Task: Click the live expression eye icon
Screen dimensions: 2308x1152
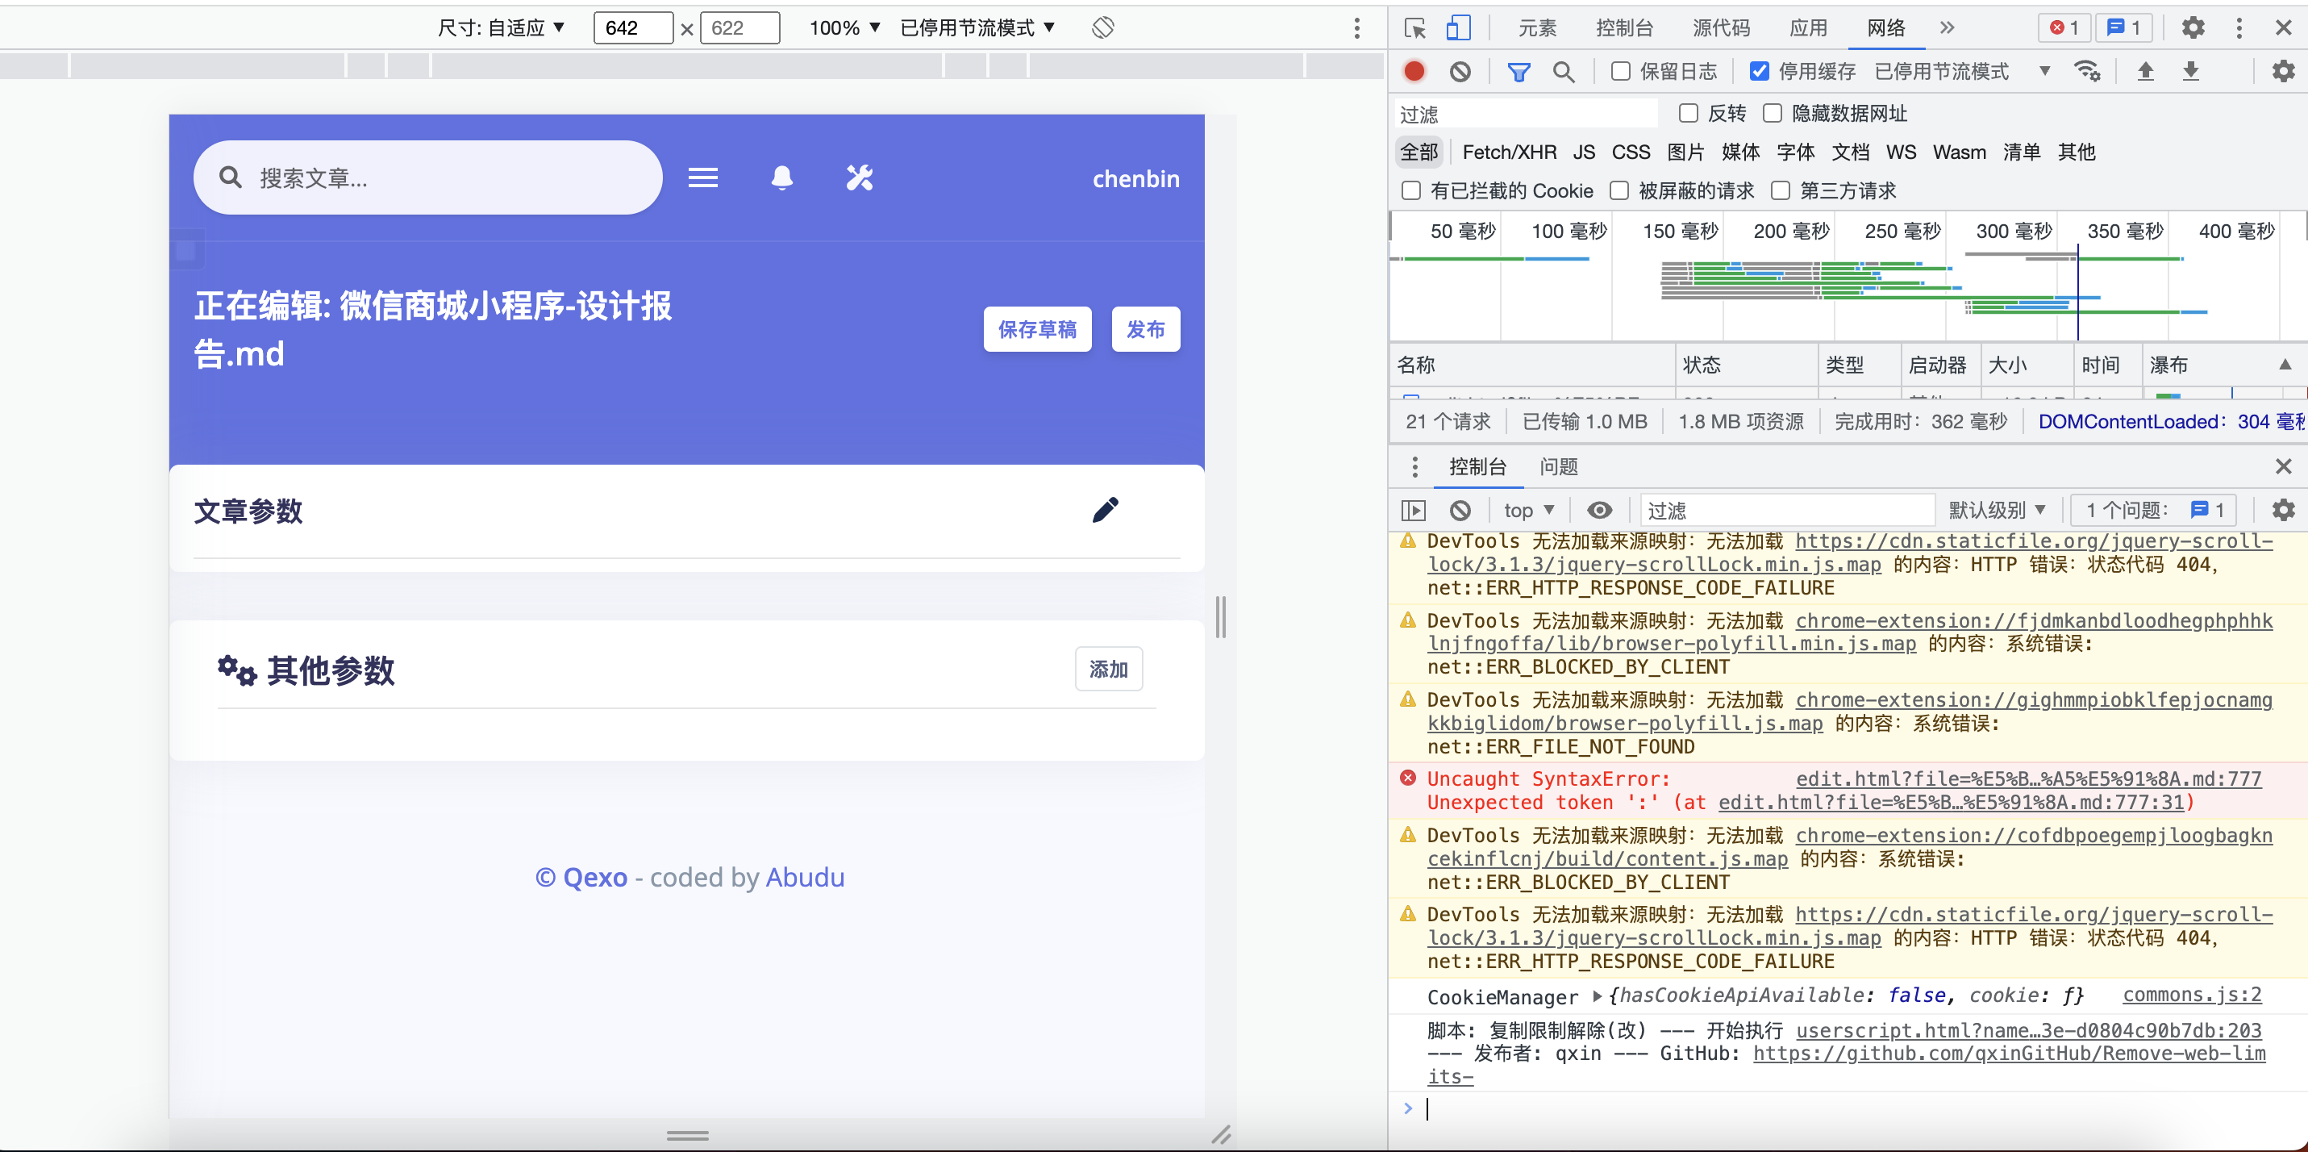Action: click(1599, 510)
